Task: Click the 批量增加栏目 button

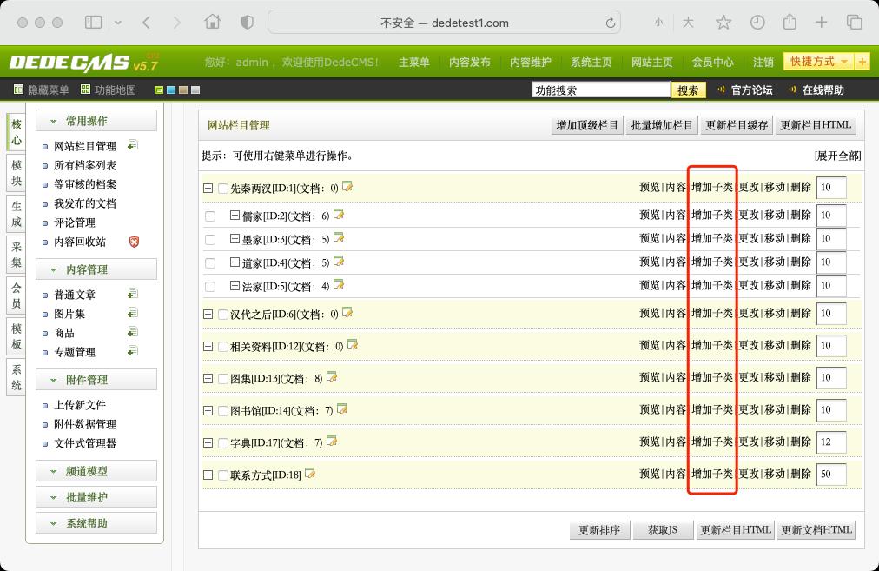Action: coord(662,125)
